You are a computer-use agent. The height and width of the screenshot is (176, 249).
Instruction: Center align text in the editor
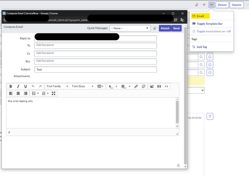pyautogui.click(x=18, y=93)
